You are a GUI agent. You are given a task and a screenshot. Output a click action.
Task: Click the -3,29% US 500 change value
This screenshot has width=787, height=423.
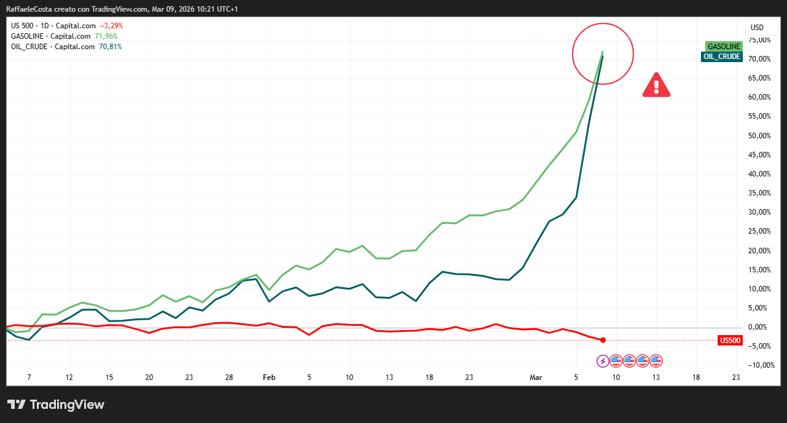coord(112,26)
